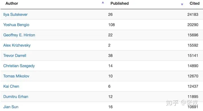Screen dimensions: 203x111
Task: Click the ascending sort arrow beside Author
Action: tap(103, 3)
